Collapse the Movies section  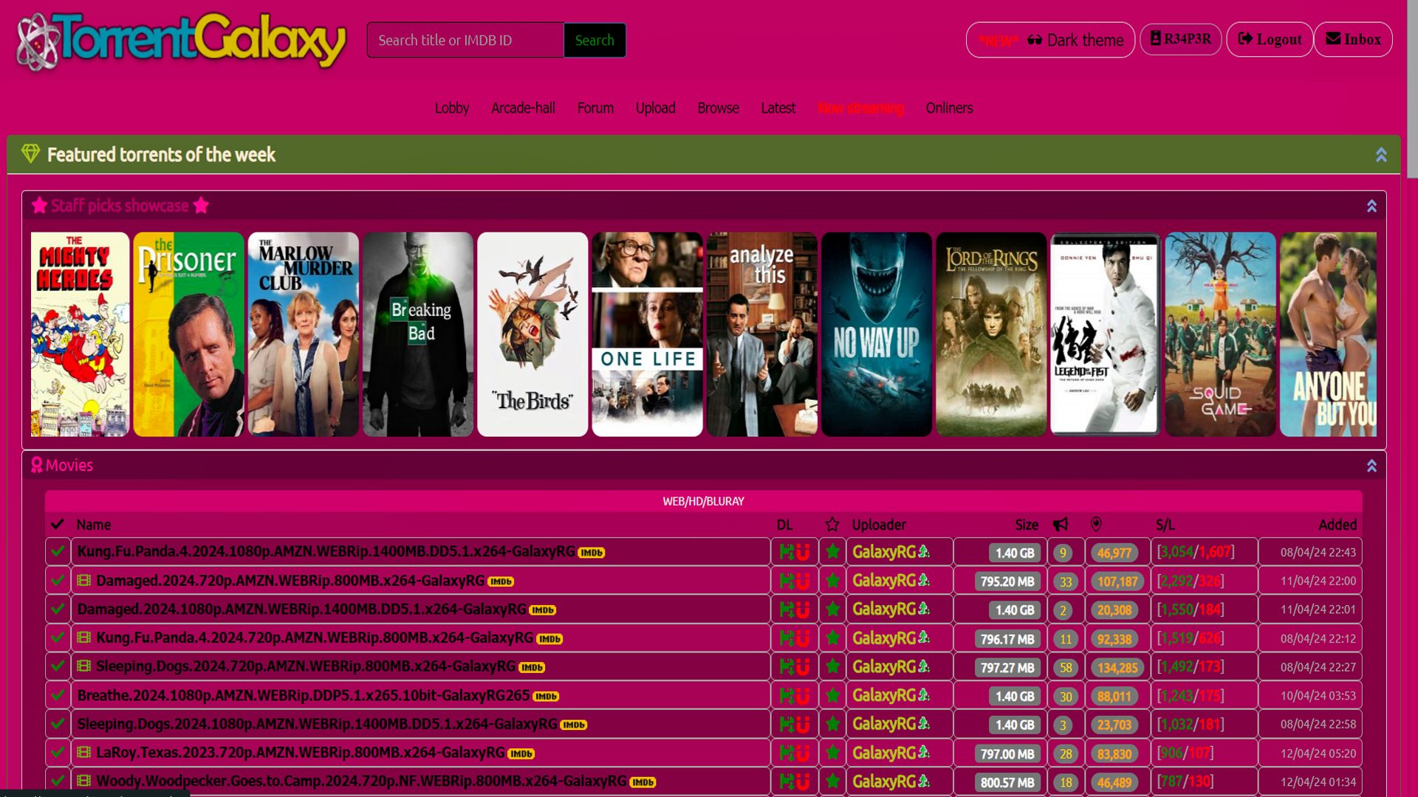coord(1371,466)
